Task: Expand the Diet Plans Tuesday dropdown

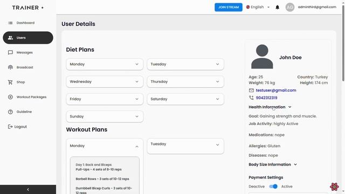Action: pyautogui.click(x=185, y=64)
